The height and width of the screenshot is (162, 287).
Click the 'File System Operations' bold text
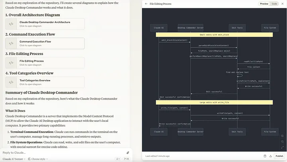[x=26, y=142]
